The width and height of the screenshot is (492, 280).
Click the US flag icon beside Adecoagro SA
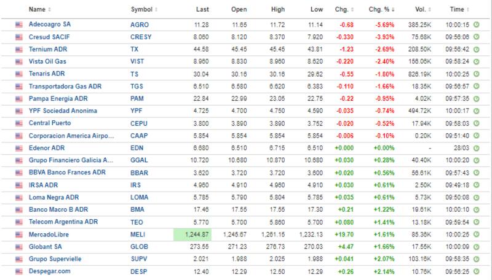click(x=19, y=25)
